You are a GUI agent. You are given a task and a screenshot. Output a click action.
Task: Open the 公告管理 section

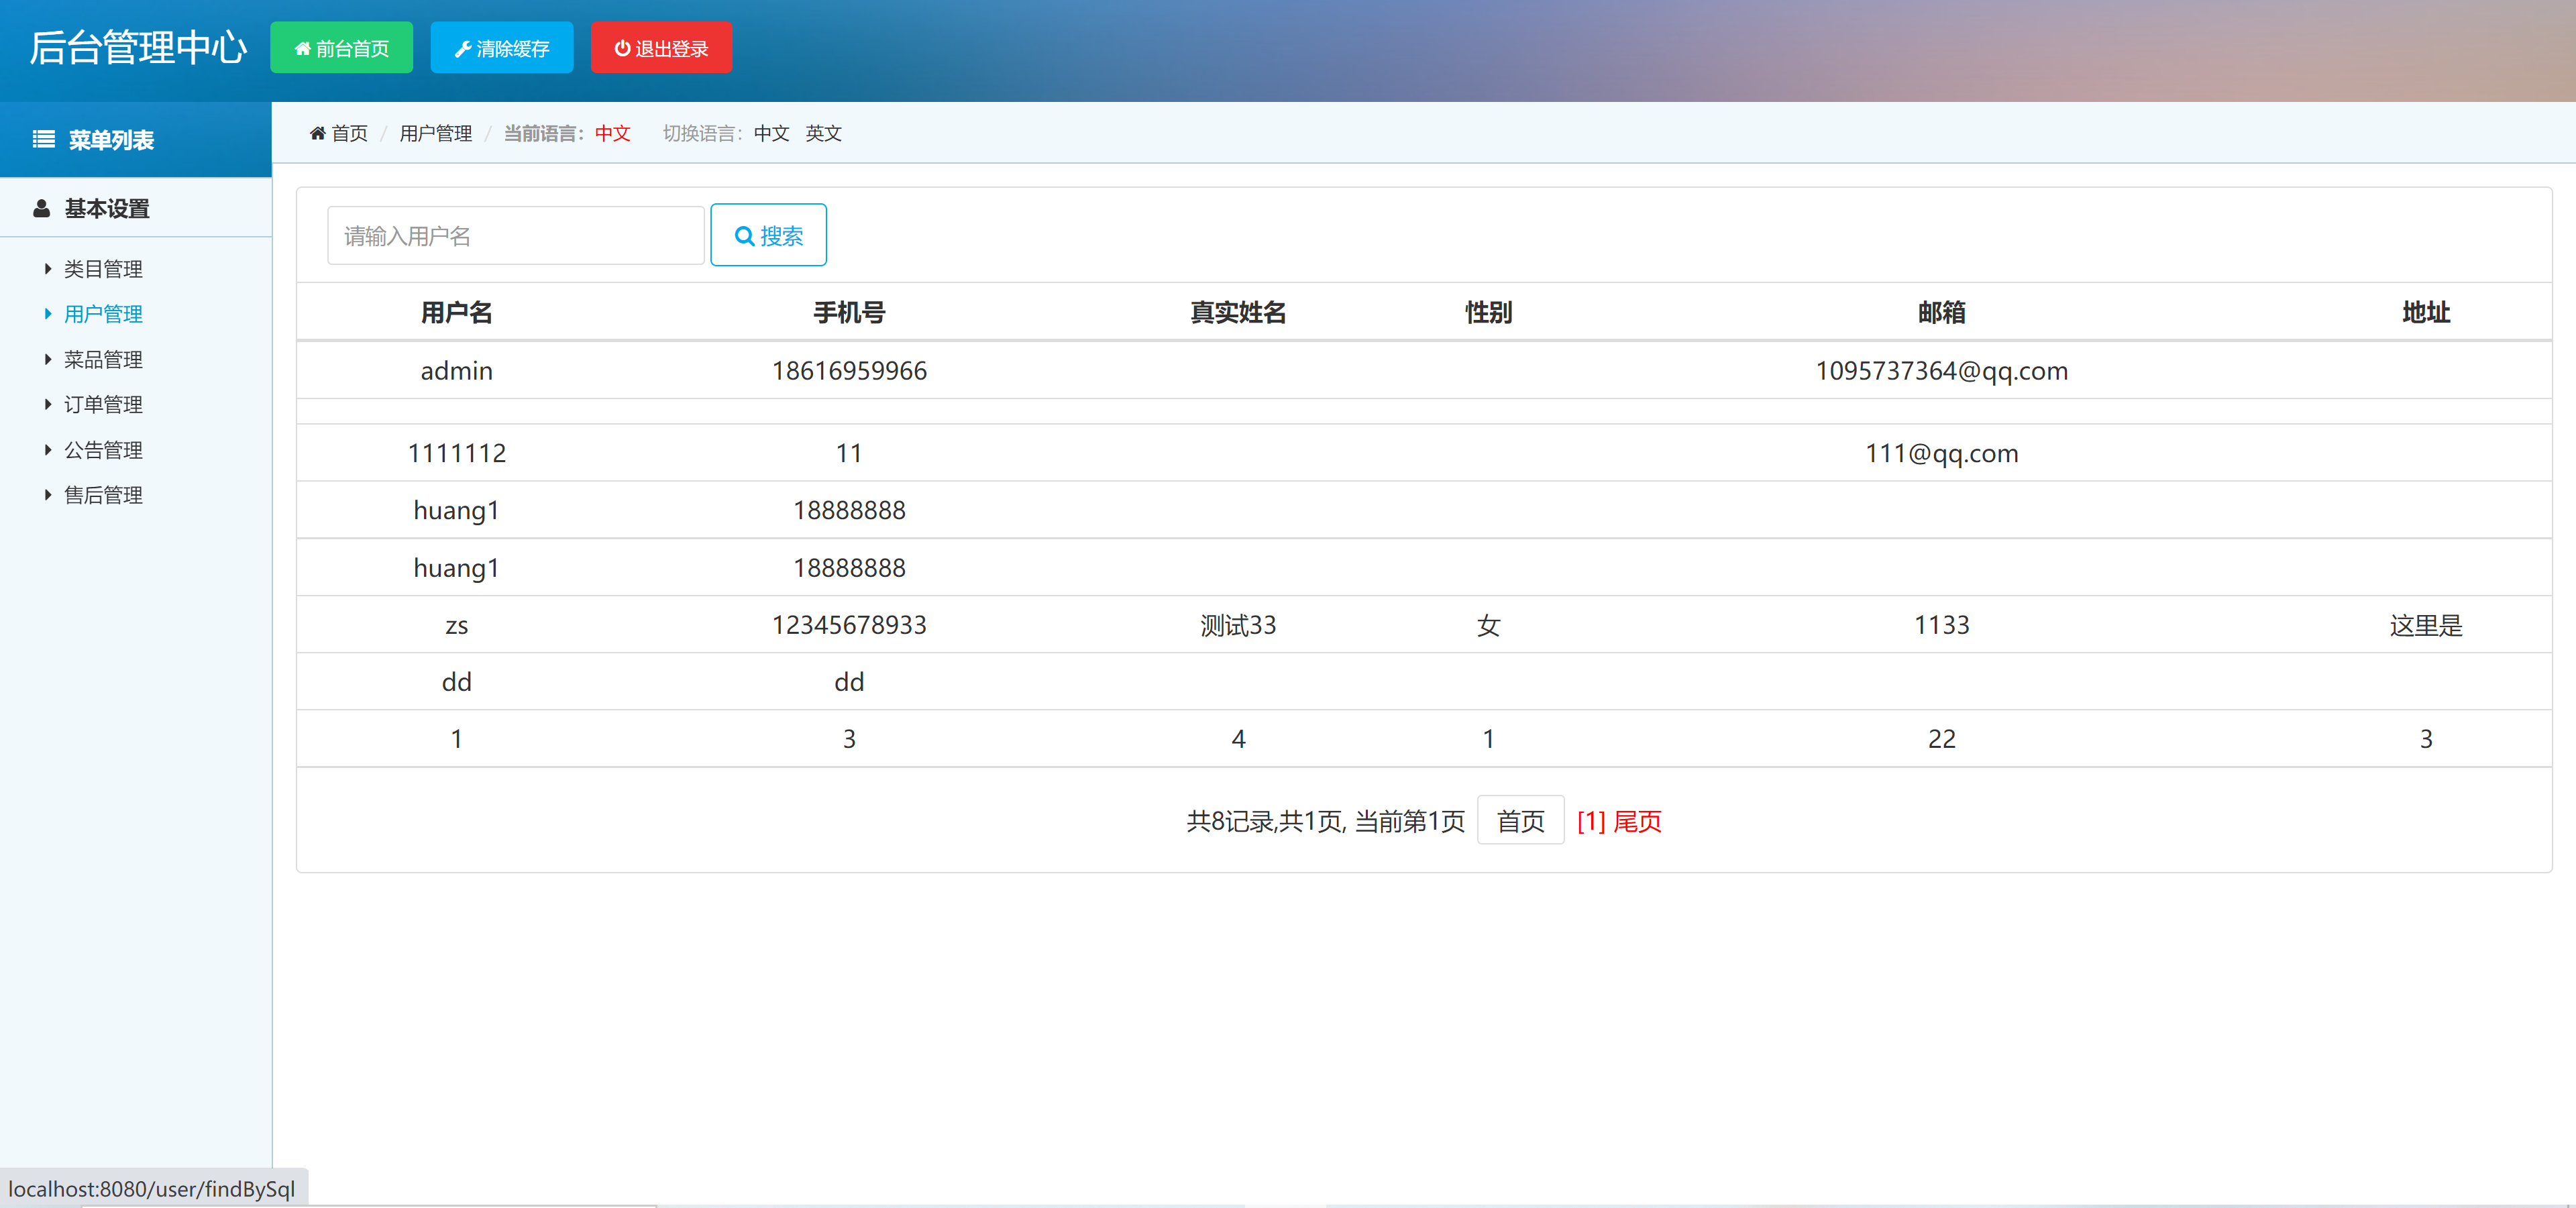pyautogui.click(x=103, y=449)
